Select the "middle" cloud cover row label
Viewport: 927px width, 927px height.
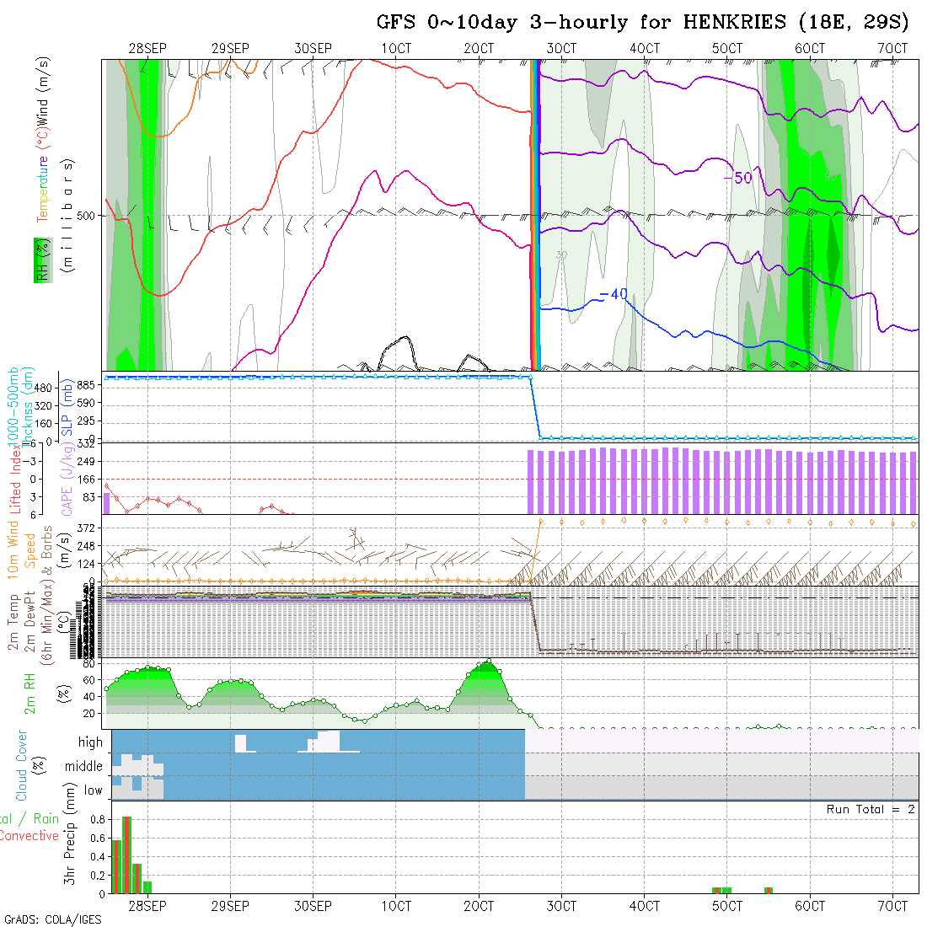pos(84,767)
